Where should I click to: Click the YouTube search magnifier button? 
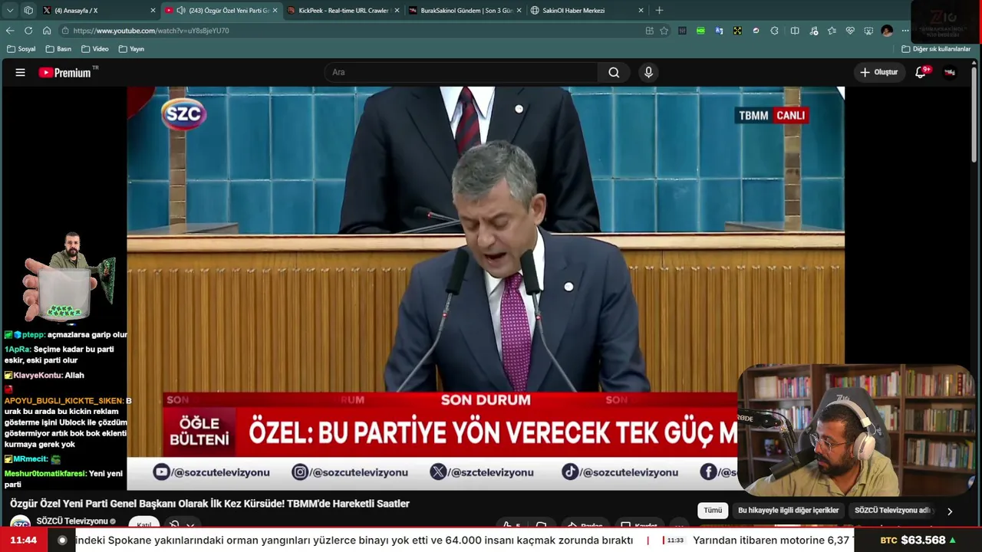pyautogui.click(x=614, y=72)
